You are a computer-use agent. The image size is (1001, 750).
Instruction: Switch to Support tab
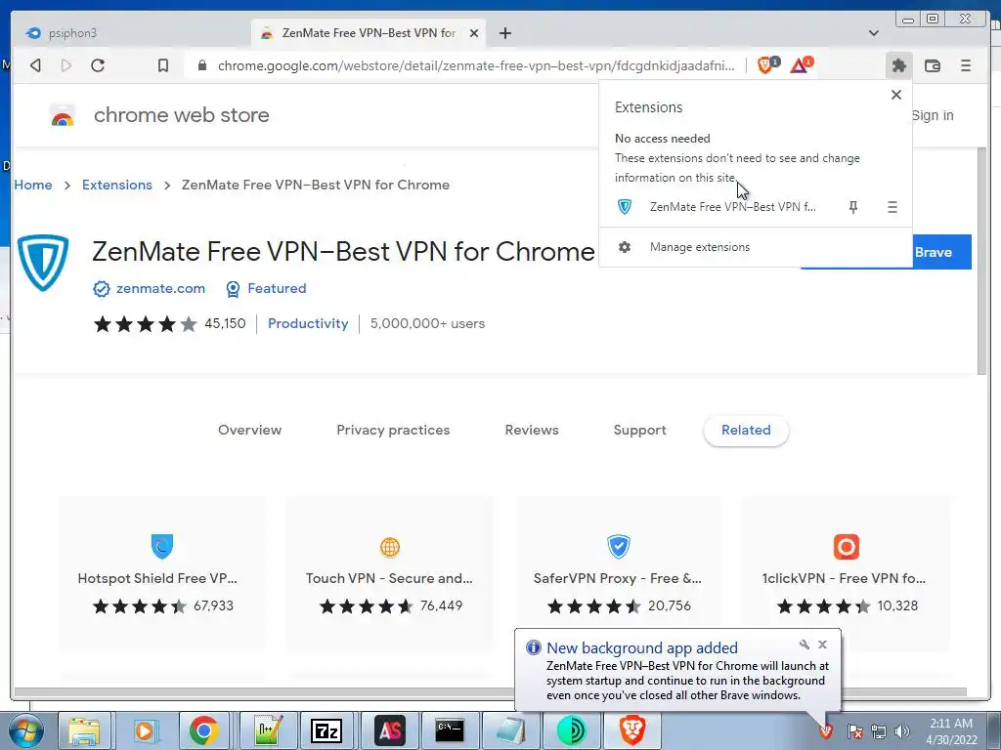639,430
